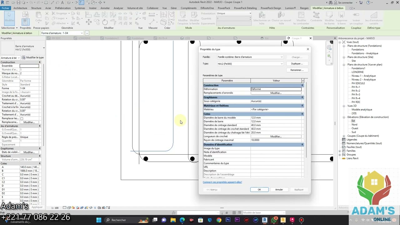The height and width of the screenshot is (225, 400).
Task: Click the ellipsis button beside Forme d'armature
Action: (x=87, y=33)
